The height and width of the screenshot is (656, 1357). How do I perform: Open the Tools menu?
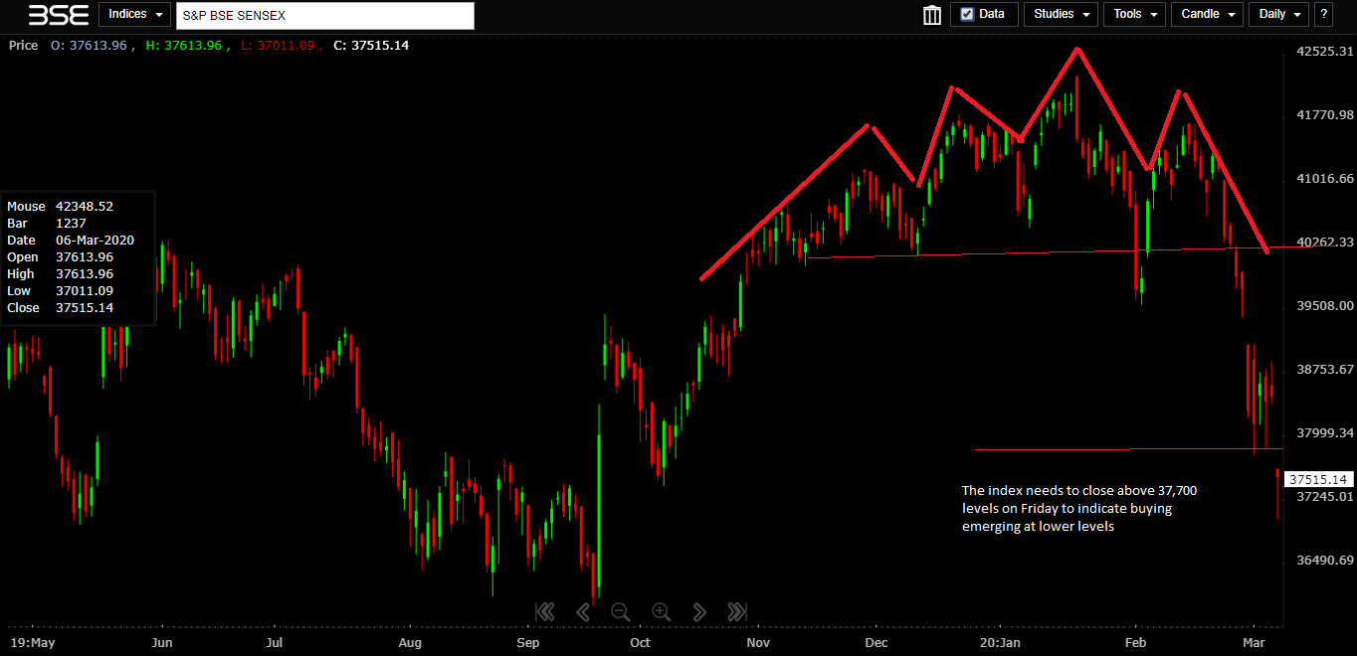point(1135,15)
